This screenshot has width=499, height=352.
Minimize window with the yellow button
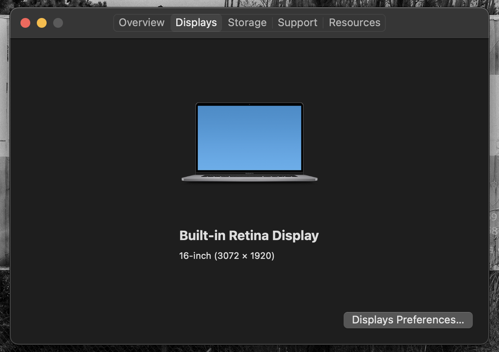click(x=42, y=23)
